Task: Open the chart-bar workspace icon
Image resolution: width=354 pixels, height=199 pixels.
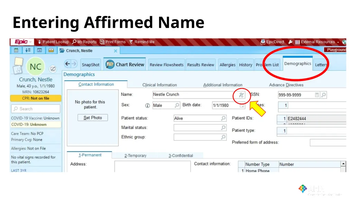Action: pos(39,50)
